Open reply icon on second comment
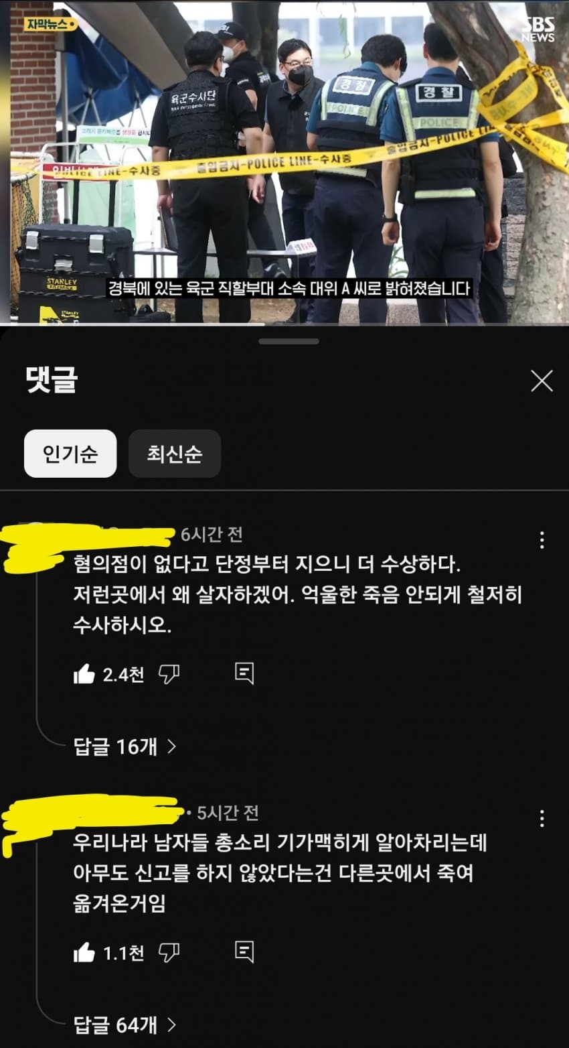 244,952
